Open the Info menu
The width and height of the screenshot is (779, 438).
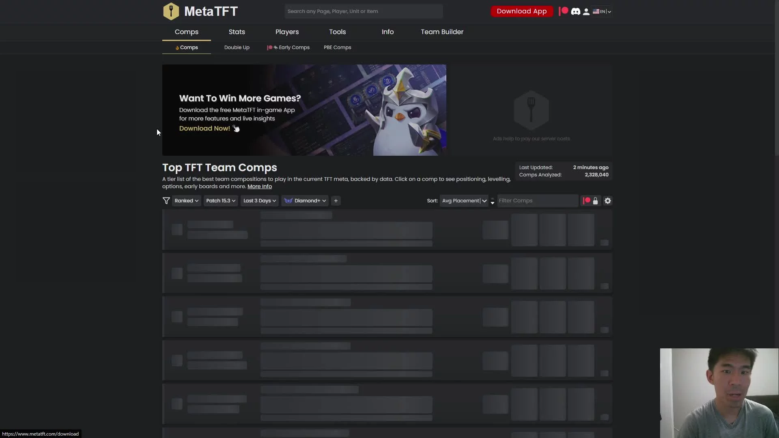click(388, 32)
